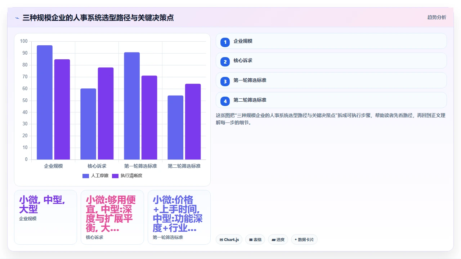Open the 小微, 中型, 大型 data card
461x259 pixels.
(x=45, y=217)
